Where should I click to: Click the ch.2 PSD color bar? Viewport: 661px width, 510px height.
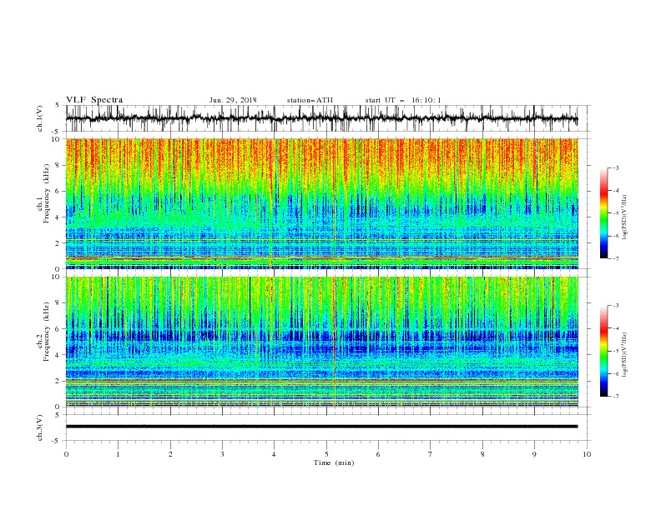pyautogui.click(x=603, y=351)
